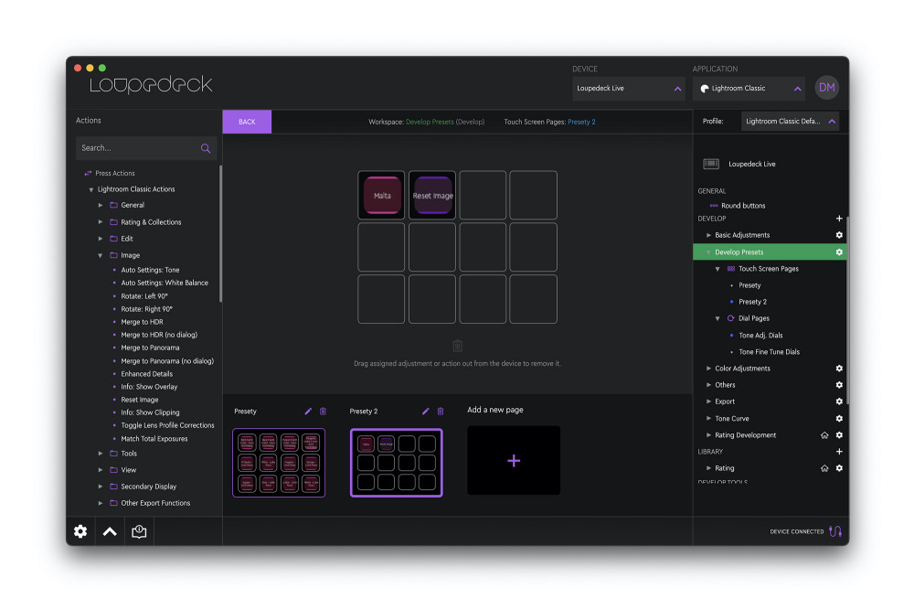914x610 pixels.
Task: Open the Device dropdown showing Loupedeck Live
Action: click(x=629, y=89)
